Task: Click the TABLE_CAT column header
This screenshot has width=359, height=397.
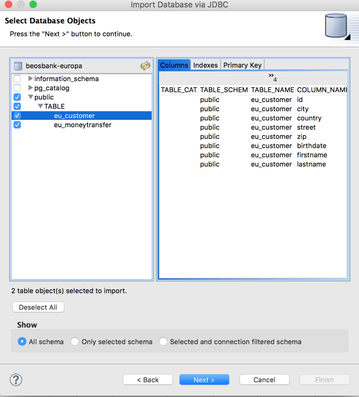Action: click(x=179, y=90)
